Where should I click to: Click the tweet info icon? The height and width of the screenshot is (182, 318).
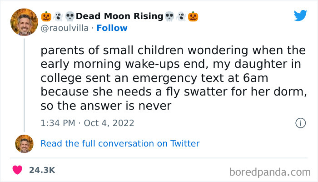(x=300, y=123)
